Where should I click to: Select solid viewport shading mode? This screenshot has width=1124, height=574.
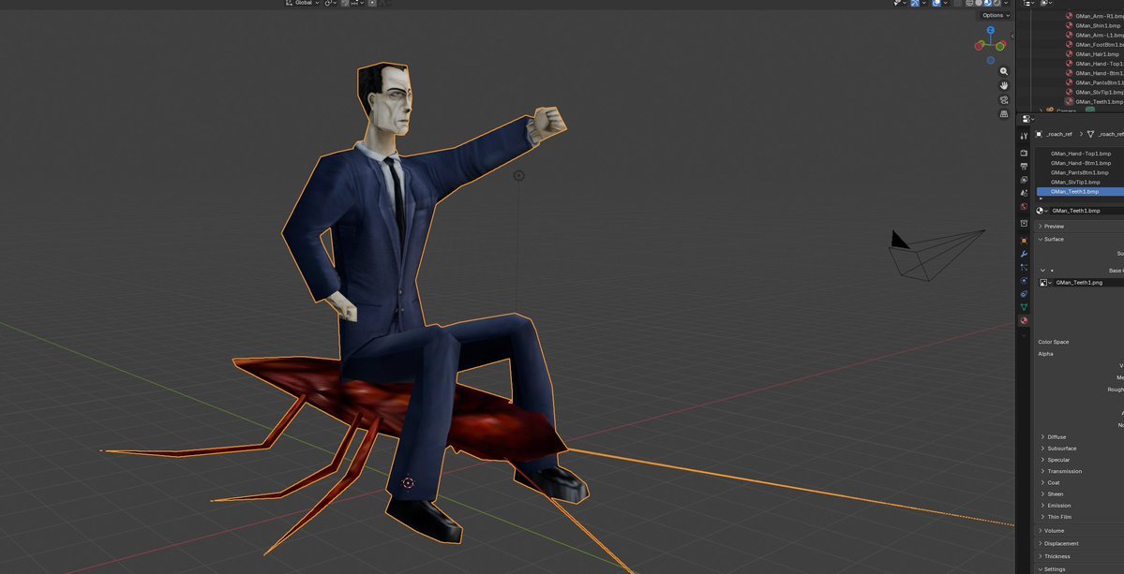pyautogui.click(x=979, y=3)
